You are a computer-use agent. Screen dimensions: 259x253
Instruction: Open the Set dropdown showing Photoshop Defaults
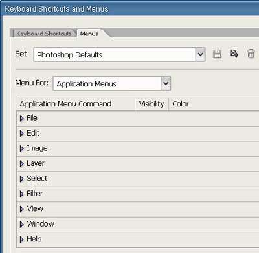click(119, 55)
